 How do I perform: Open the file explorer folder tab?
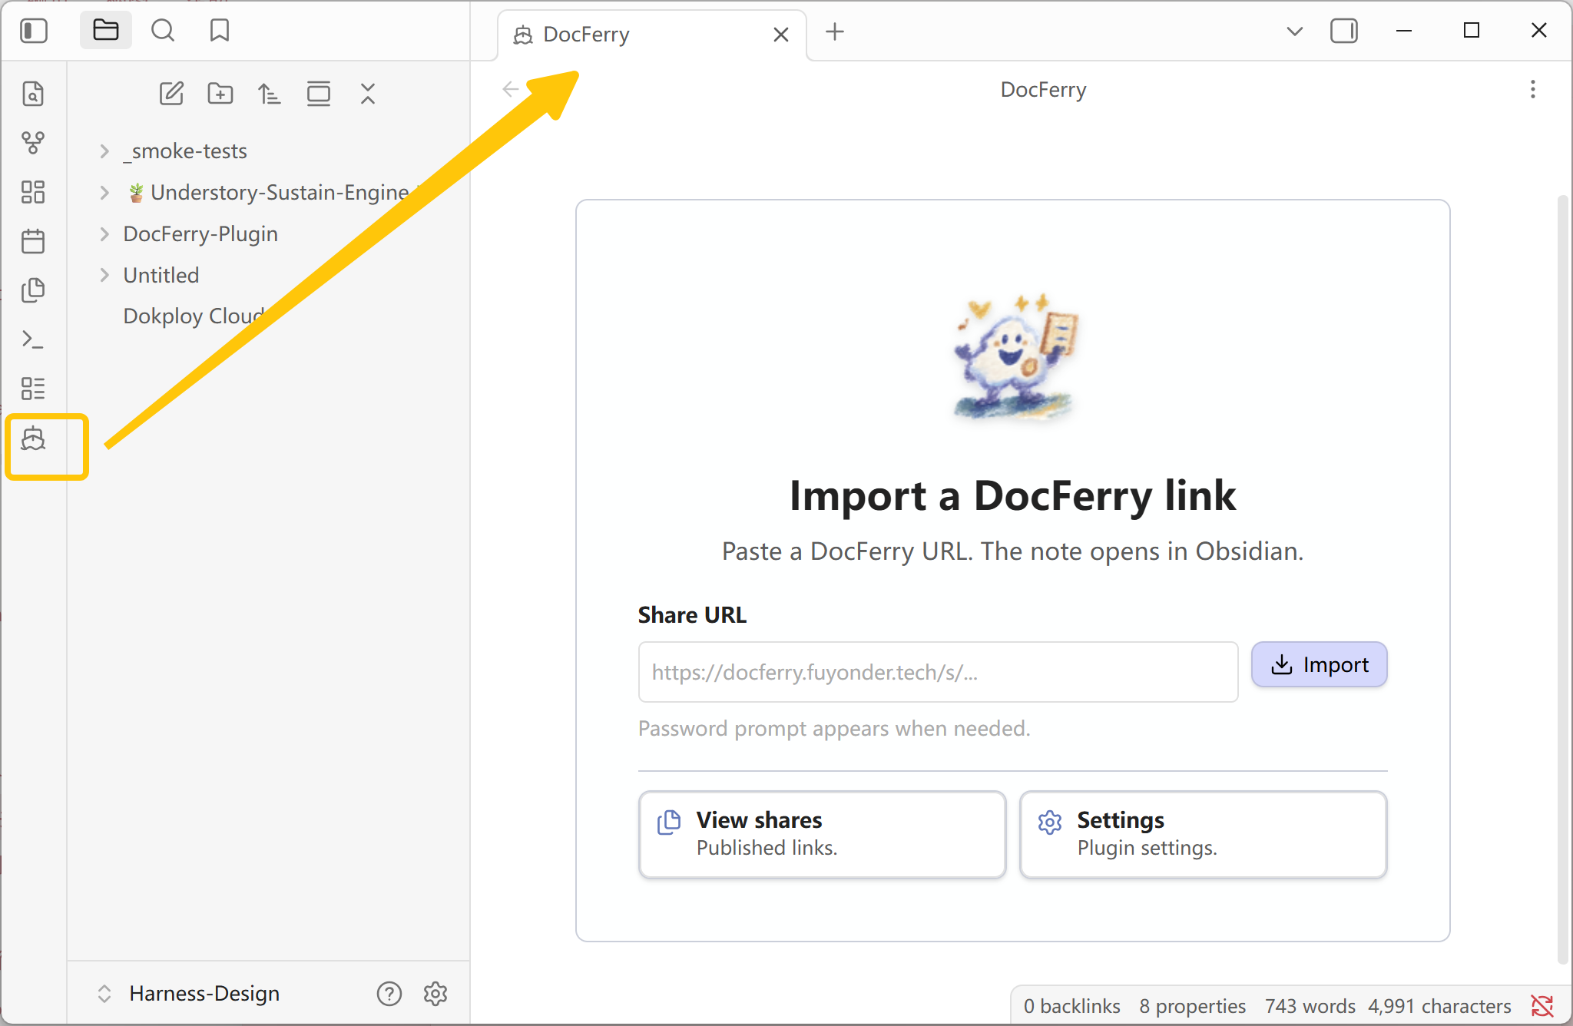coord(106,31)
